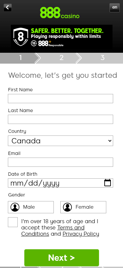Click the Male avatar icon
123x268 pixels.
15,207
